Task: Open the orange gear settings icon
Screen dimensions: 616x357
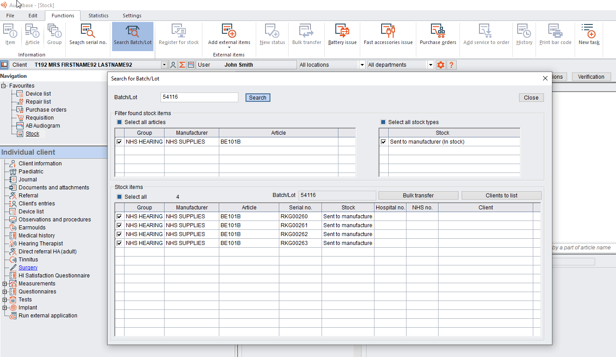Action: 440,65
